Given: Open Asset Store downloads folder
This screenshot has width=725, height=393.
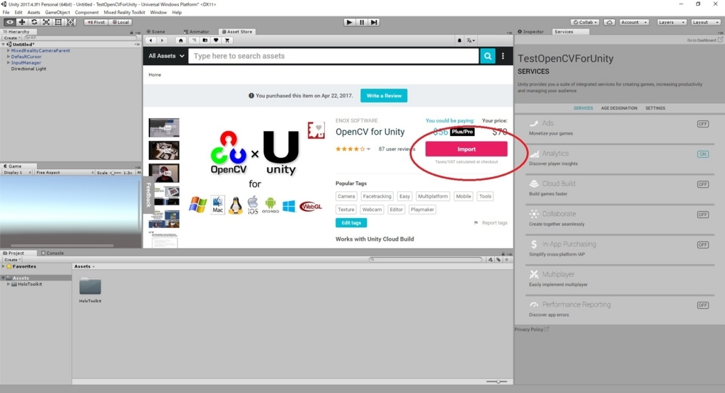Looking at the screenshot, I should pos(205,40).
